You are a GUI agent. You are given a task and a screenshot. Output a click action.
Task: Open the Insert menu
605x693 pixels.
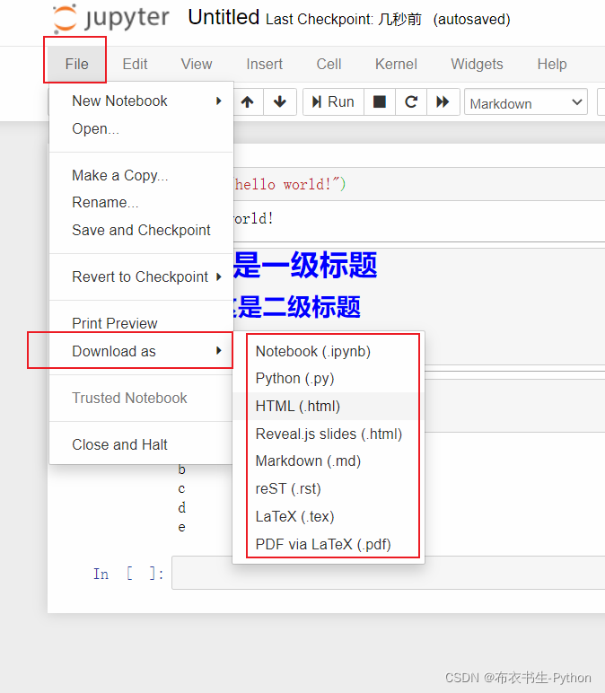point(264,64)
